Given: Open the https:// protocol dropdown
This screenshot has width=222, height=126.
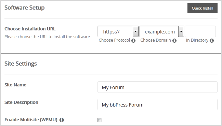Looking at the screenshot, I should click(x=118, y=31).
